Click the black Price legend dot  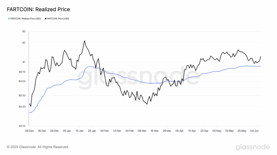point(45,19)
